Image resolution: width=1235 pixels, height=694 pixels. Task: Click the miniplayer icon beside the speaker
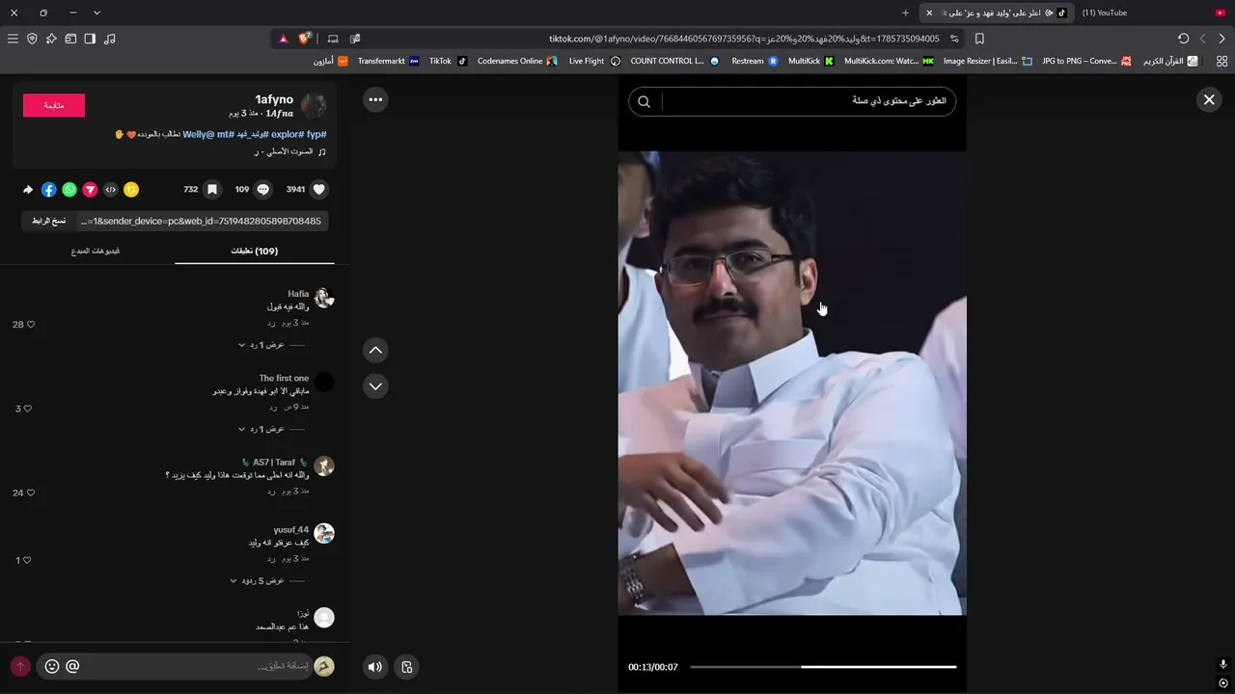point(407,666)
